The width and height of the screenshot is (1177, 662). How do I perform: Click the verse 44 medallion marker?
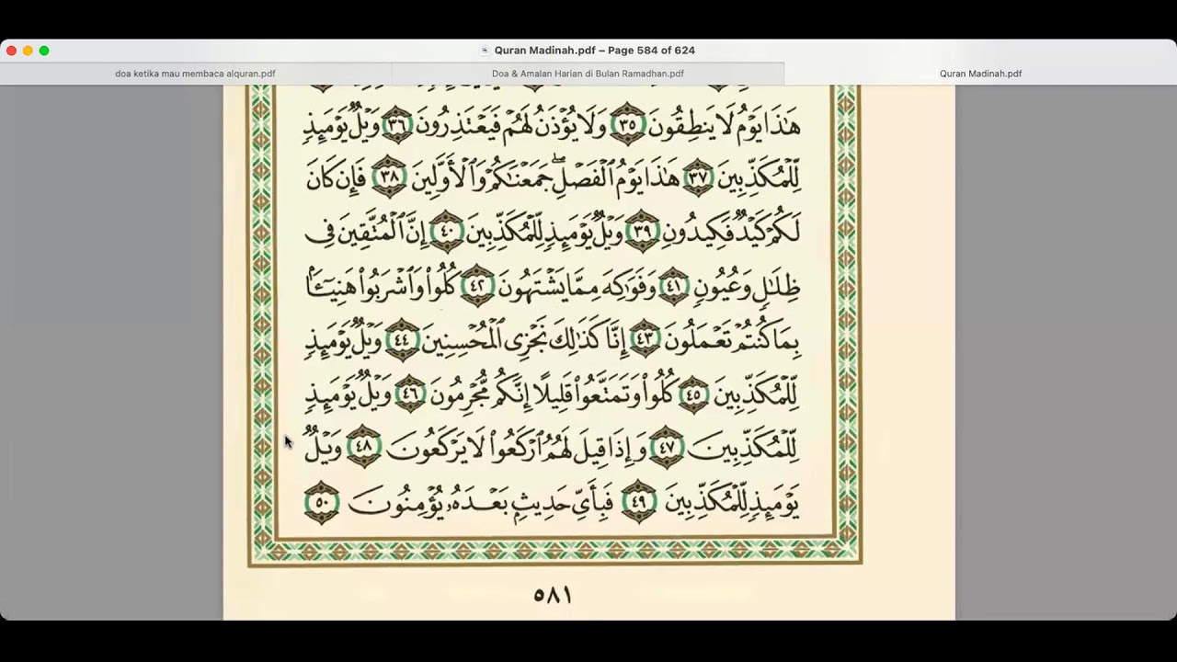click(x=402, y=340)
